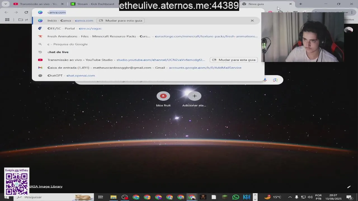Viewport: 358px width, 201px height.
Task: Open Task View from taskbar
Action: click(101, 197)
